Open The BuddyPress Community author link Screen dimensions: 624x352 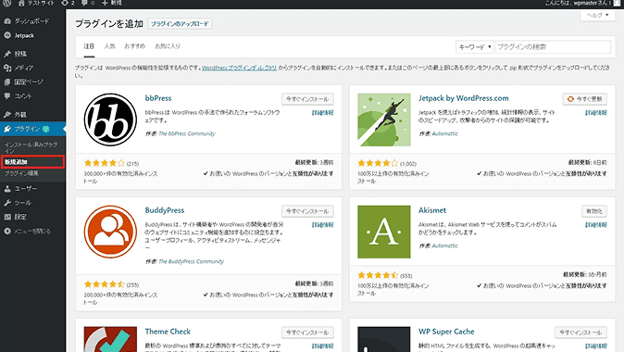[191, 261]
